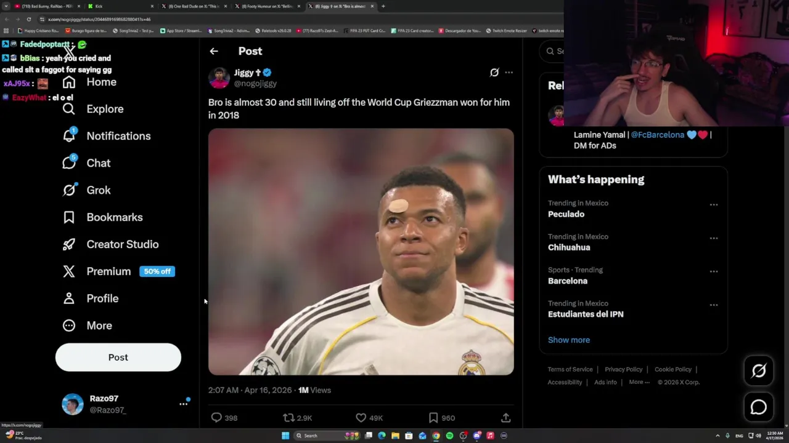
Task: Open Jiggy's profile avatar
Action: pos(219,78)
